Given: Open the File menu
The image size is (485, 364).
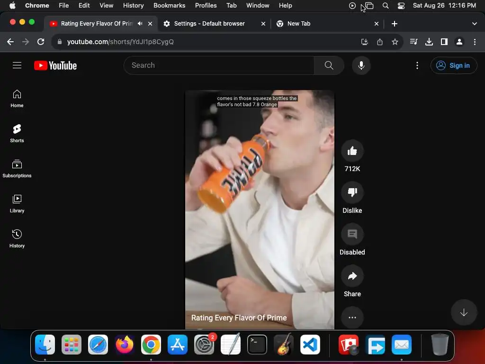Looking at the screenshot, I should 64,6.
